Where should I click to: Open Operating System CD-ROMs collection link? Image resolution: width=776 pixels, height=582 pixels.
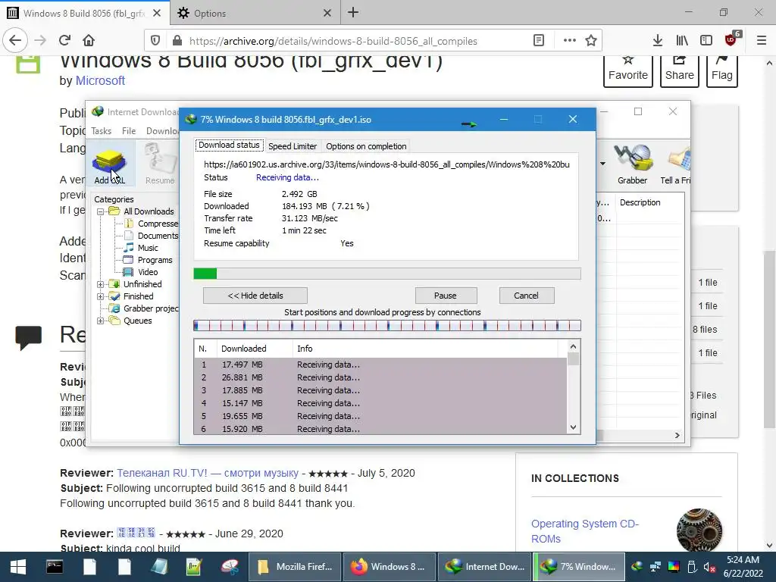point(585,531)
